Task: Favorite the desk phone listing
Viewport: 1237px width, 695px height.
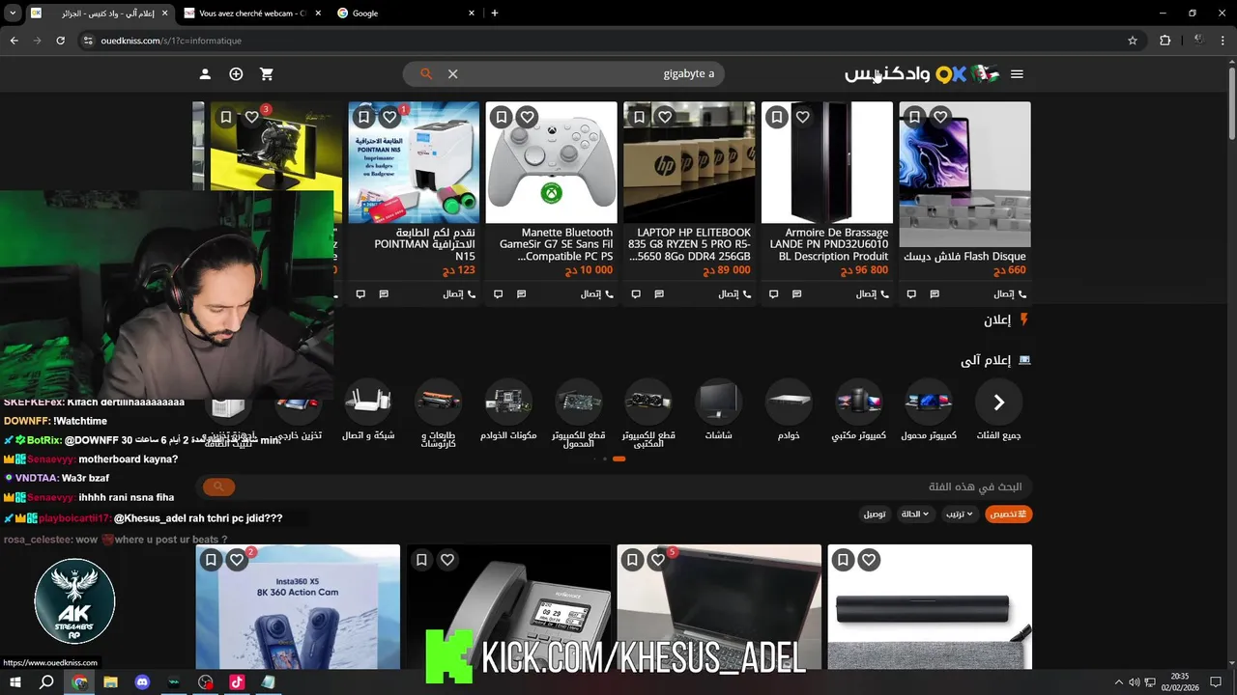Action: point(447,560)
